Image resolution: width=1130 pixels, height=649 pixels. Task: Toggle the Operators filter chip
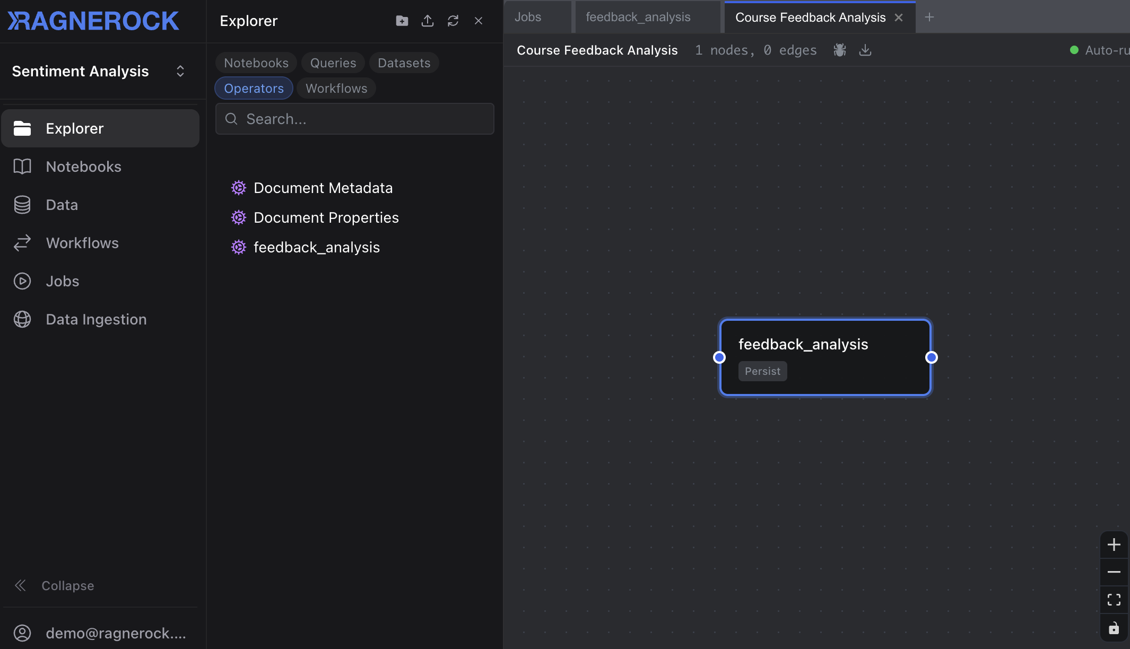pos(254,88)
